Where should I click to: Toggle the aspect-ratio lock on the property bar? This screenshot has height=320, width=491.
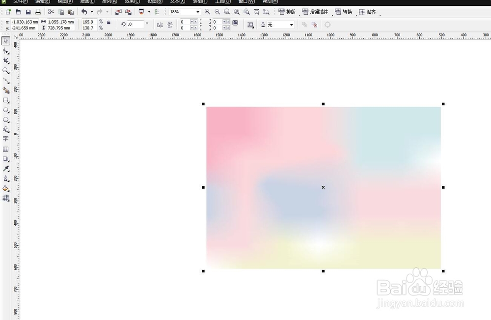tap(108, 23)
